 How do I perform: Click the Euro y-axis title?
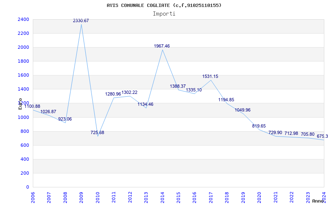click(x=20, y=104)
